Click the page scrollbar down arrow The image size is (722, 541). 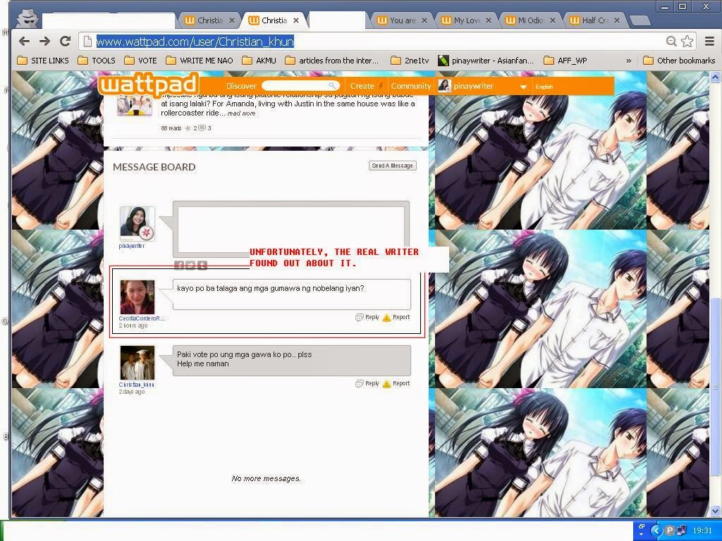pyautogui.click(x=715, y=511)
